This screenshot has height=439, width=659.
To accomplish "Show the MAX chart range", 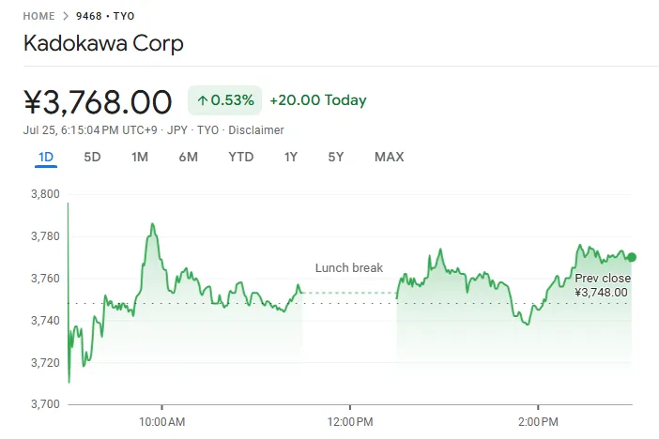I will 389,157.
